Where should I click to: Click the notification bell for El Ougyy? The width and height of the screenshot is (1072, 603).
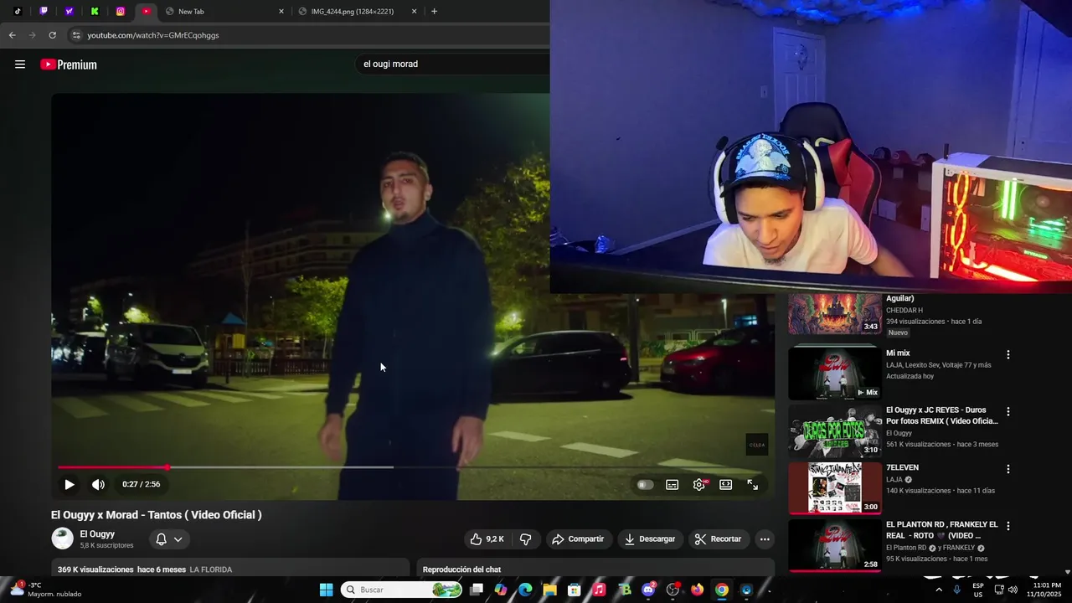[161, 539]
